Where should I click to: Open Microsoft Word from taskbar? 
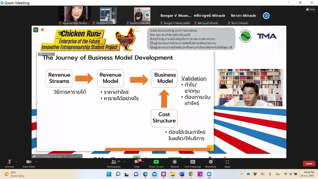click(182, 174)
